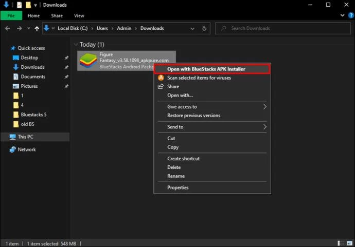Open the View ribbon tab

pos(79,16)
